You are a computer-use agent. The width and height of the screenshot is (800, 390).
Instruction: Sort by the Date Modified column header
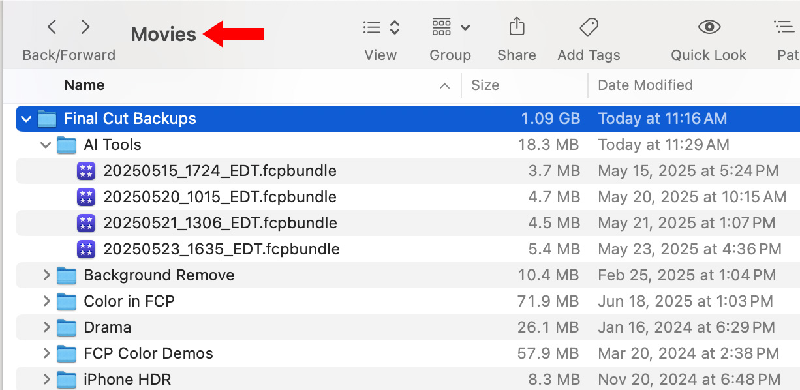645,85
